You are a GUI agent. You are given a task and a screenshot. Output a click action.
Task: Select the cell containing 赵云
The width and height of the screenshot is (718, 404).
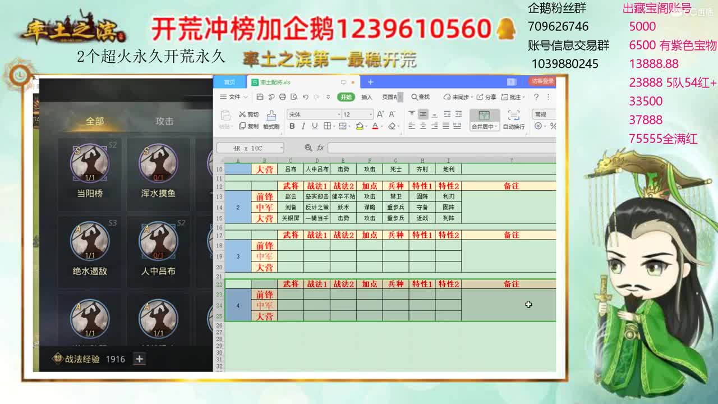click(x=291, y=197)
